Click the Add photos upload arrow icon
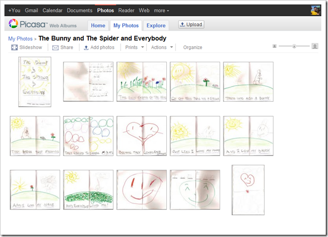The width and height of the screenshot is (328, 237). 86,48
